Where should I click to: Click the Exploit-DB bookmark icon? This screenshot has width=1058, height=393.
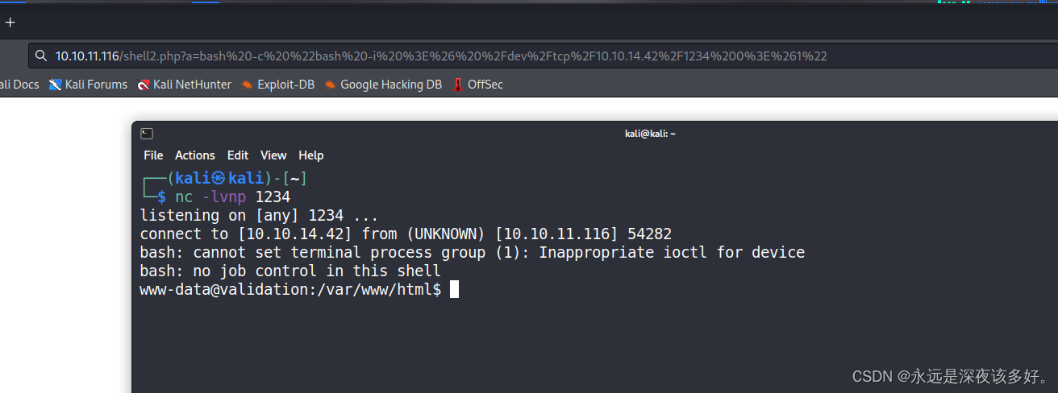(x=248, y=85)
